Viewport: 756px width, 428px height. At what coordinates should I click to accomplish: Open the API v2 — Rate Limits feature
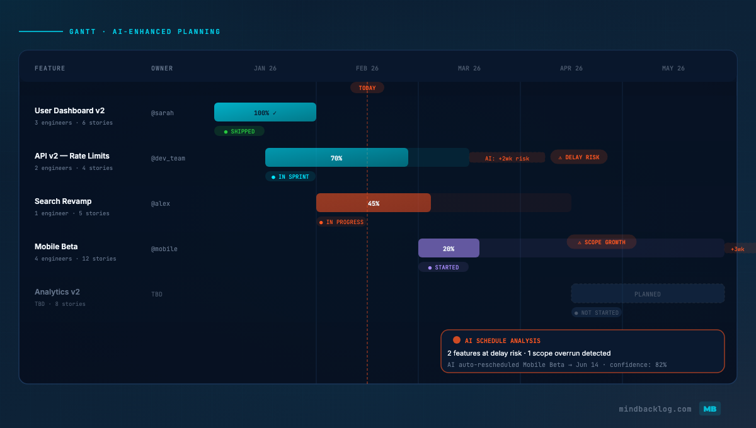[72, 156]
